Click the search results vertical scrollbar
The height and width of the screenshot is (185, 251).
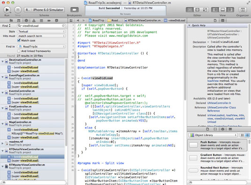click(66, 102)
